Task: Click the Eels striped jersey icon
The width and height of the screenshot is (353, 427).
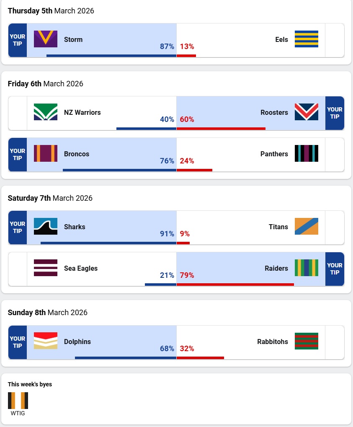Action: pos(306,39)
